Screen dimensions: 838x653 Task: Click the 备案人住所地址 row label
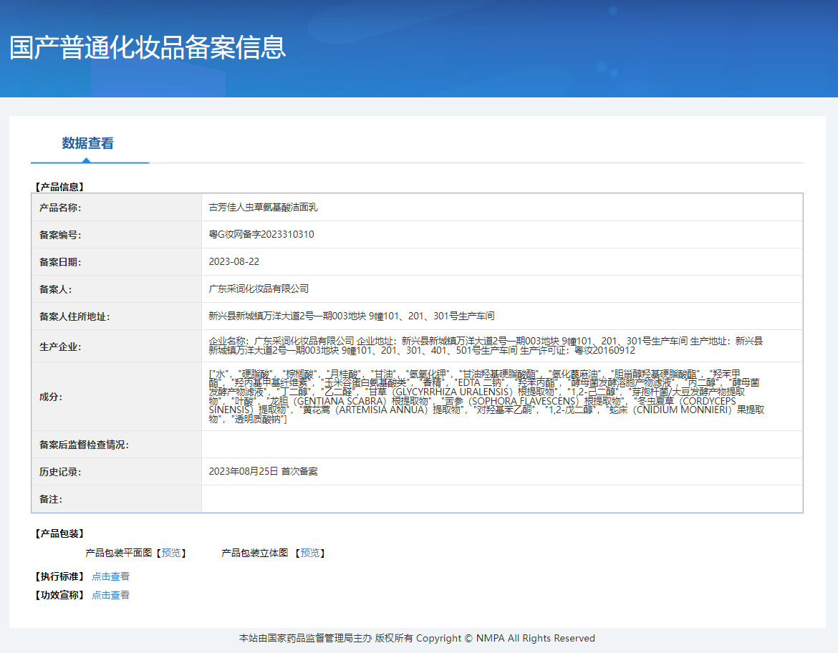[74, 317]
